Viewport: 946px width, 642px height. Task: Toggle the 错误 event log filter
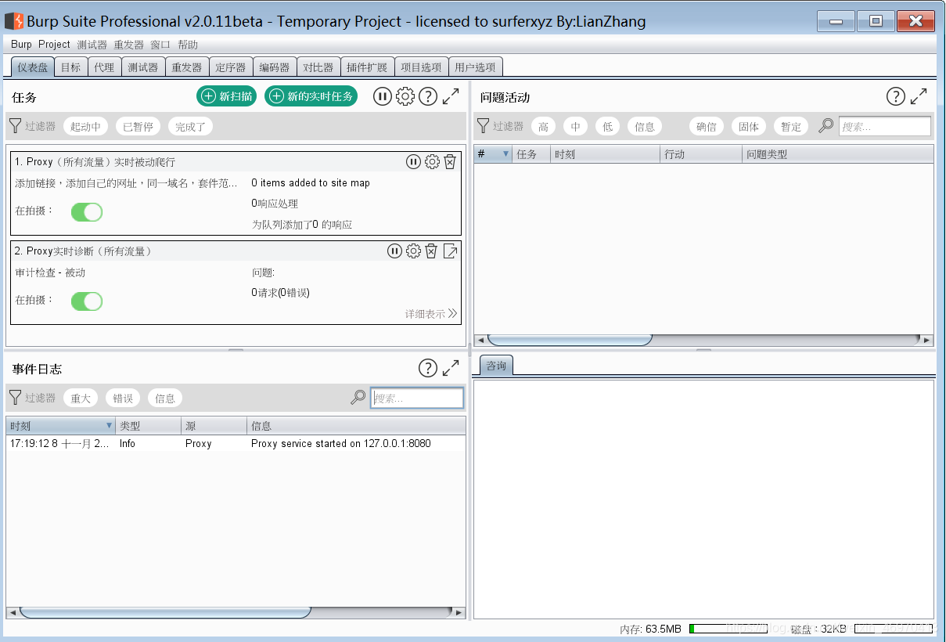[x=123, y=398]
